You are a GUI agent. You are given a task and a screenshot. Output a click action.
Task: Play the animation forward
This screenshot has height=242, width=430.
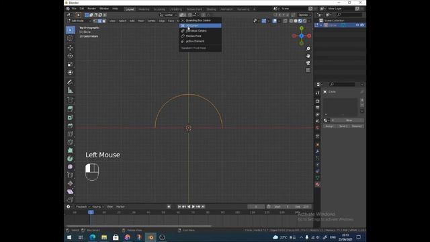pyautogui.click(x=193, y=206)
